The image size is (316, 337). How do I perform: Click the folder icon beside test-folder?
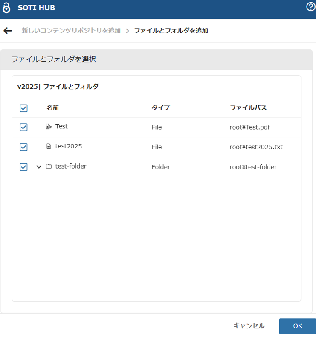[x=49, y=166]
